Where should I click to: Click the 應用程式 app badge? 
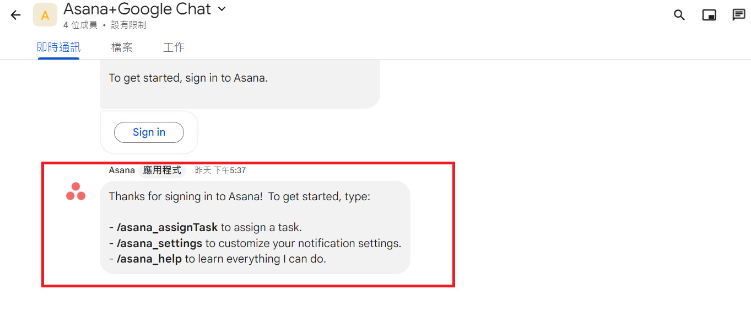coord(162,170)
